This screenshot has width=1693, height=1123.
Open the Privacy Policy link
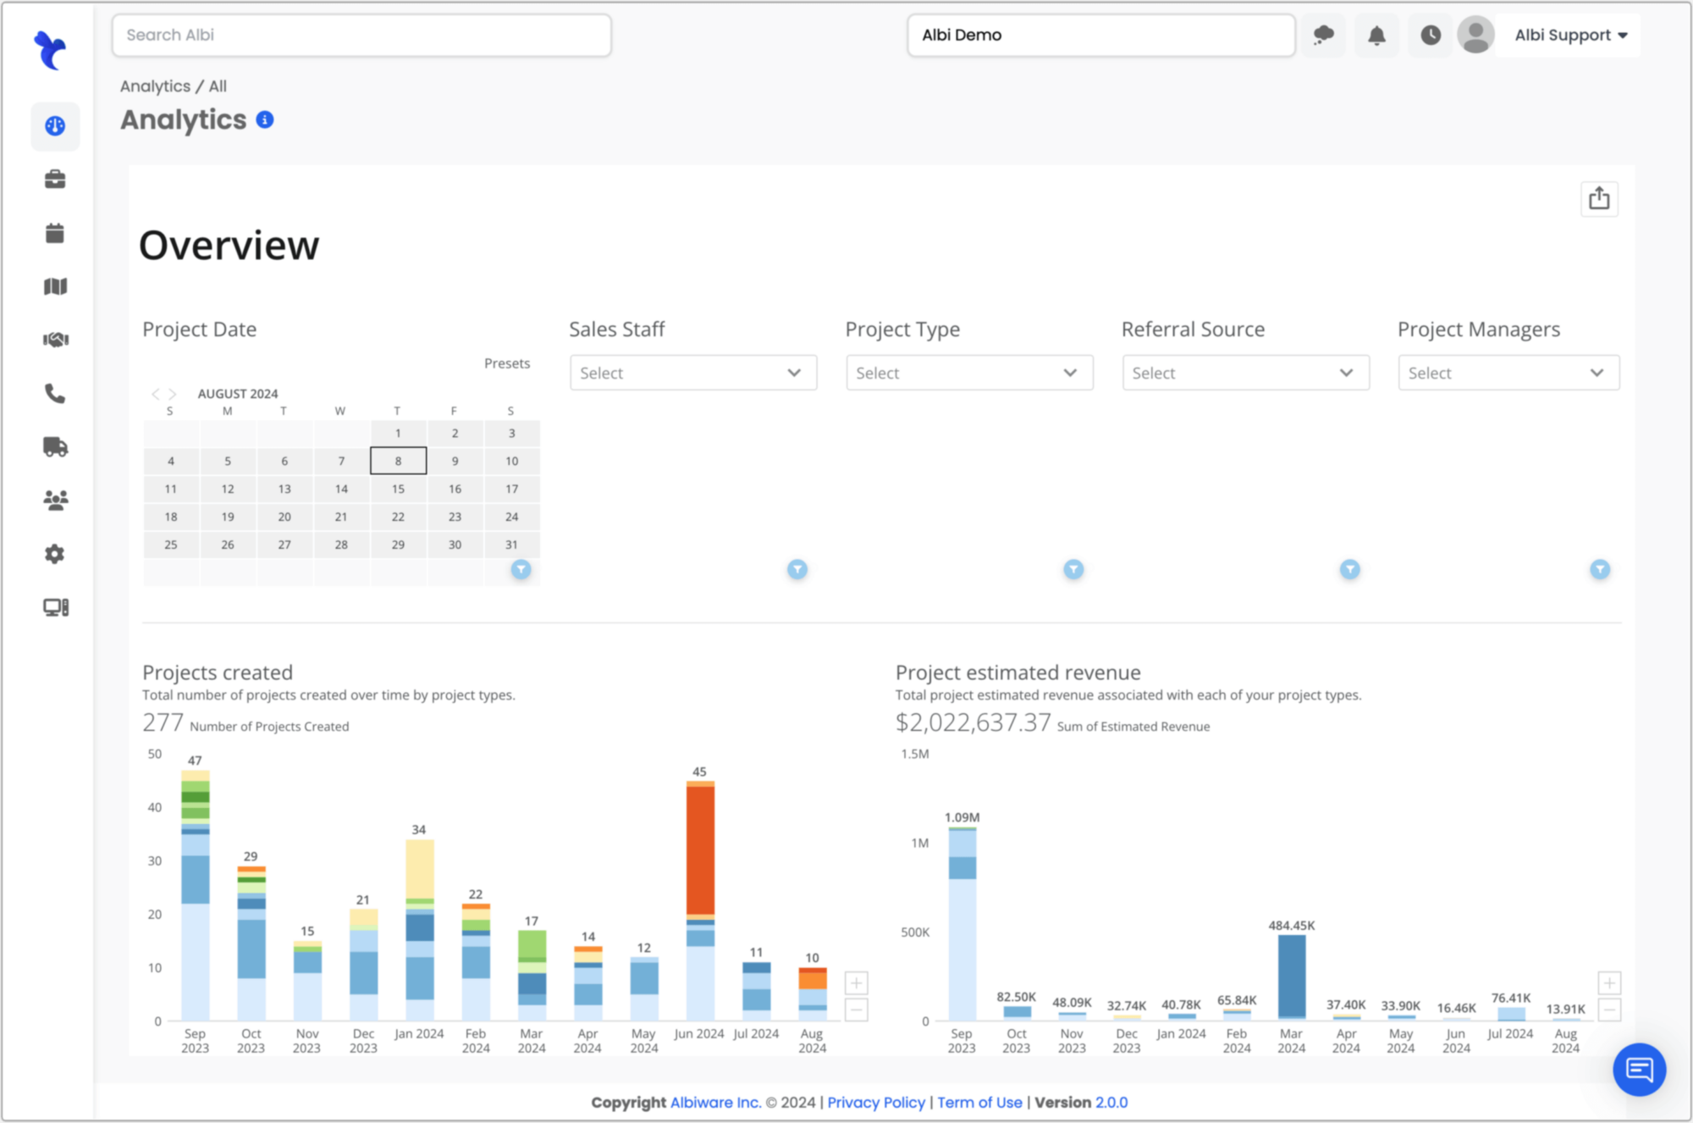876,1102
